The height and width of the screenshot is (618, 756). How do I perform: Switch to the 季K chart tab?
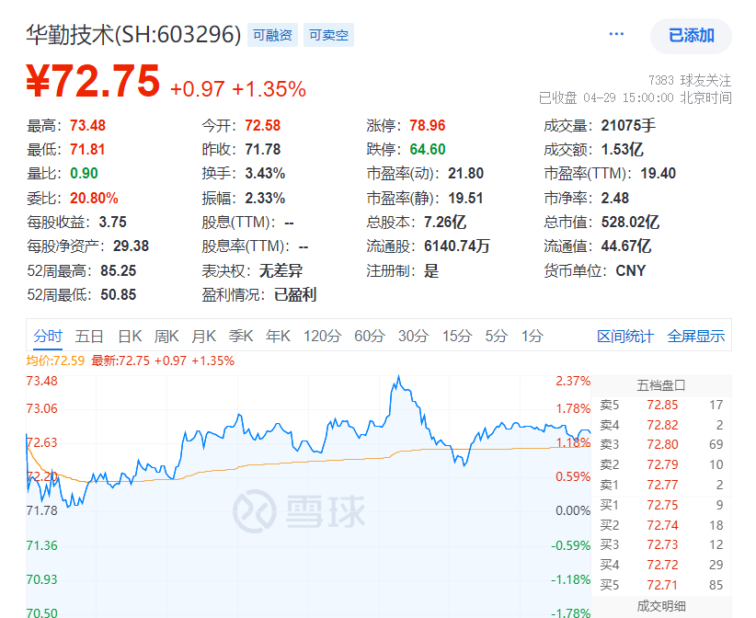point(241,336)
